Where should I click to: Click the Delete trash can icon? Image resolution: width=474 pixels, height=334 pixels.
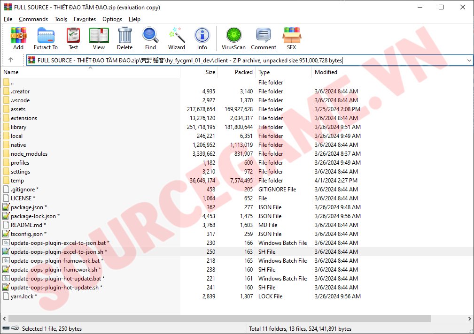click(x=124, y=38)
